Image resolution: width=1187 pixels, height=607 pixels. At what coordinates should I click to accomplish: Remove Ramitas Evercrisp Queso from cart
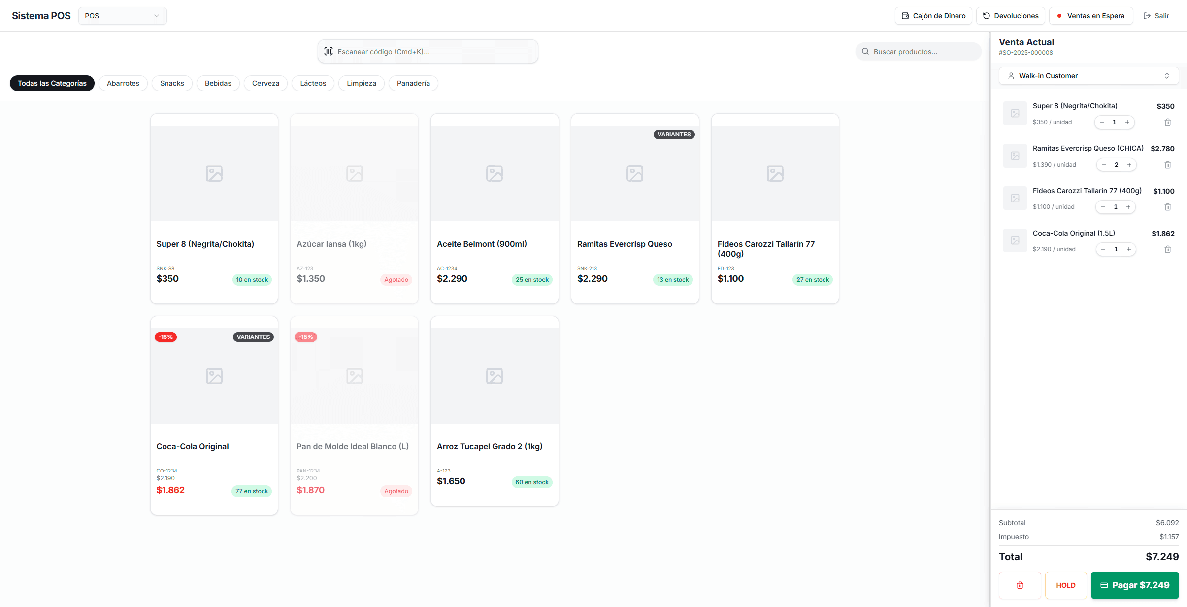(x=1167, y=165)
